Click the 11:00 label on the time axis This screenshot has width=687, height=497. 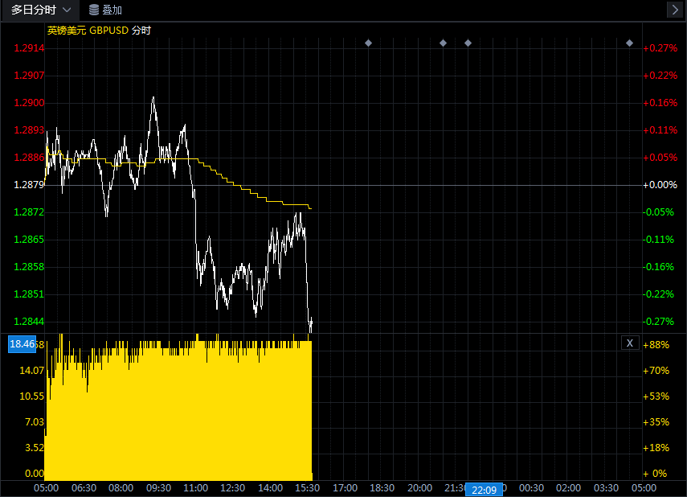pos(195,488)
